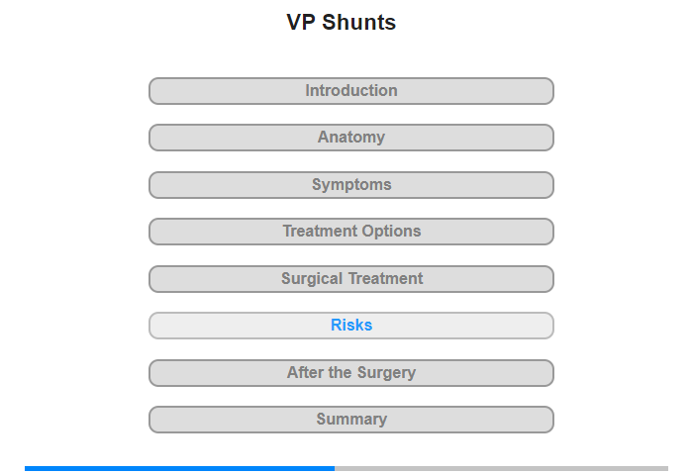
Task: Click the gray unfilled progress bar portion
Action: [501, 468]
